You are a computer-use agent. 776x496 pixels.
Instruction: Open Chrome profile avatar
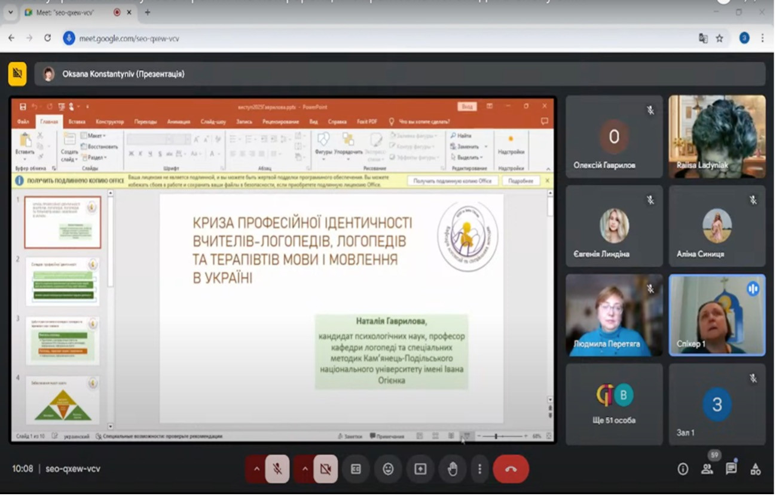pos(744,38)
